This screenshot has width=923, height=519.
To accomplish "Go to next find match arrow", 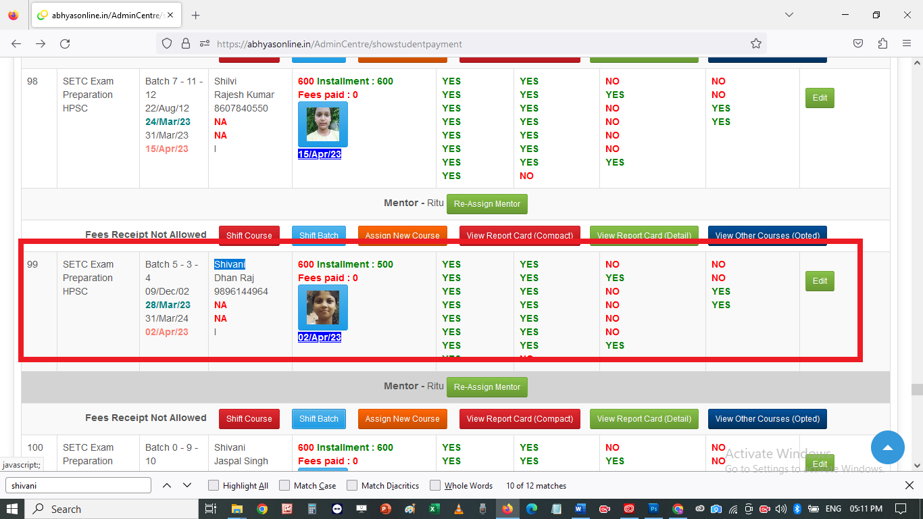I will point(187,485).
